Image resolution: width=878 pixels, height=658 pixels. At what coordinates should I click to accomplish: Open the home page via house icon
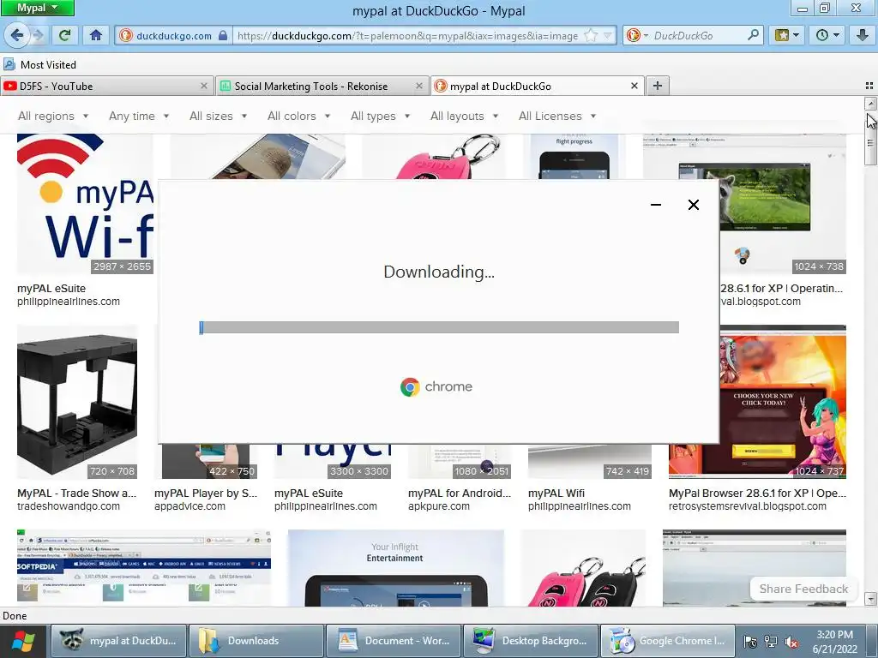tap(96, 35)
